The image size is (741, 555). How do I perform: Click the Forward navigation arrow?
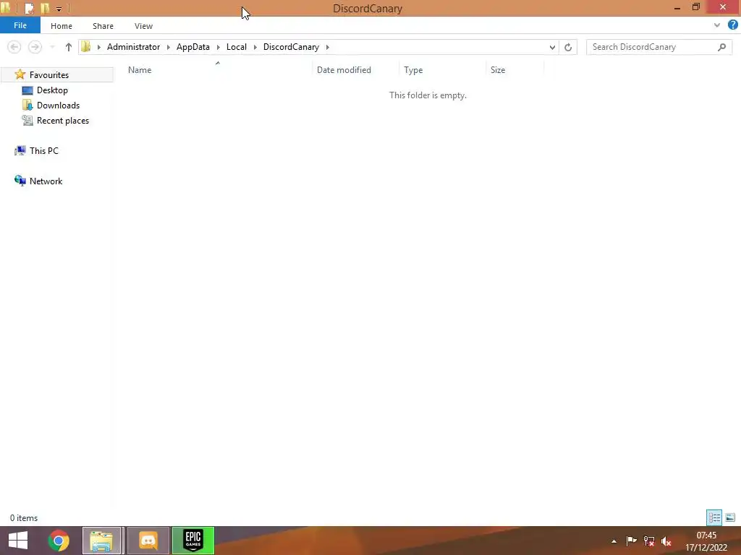(35, 47)
